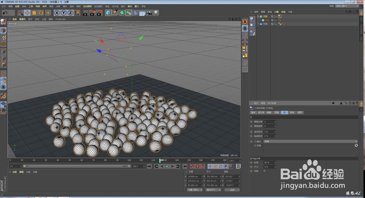The width and height of the screenshot is (365, 198).
Task: Open the 绝对尺寸 size dropdown
Action: click(x=213, y=190)
